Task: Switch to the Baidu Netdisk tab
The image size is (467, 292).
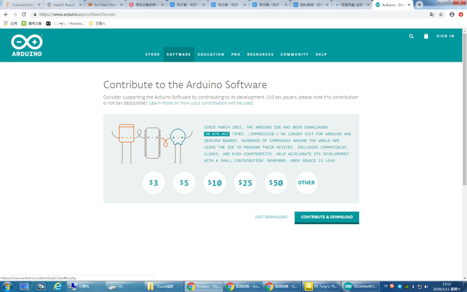Action: 351,5
